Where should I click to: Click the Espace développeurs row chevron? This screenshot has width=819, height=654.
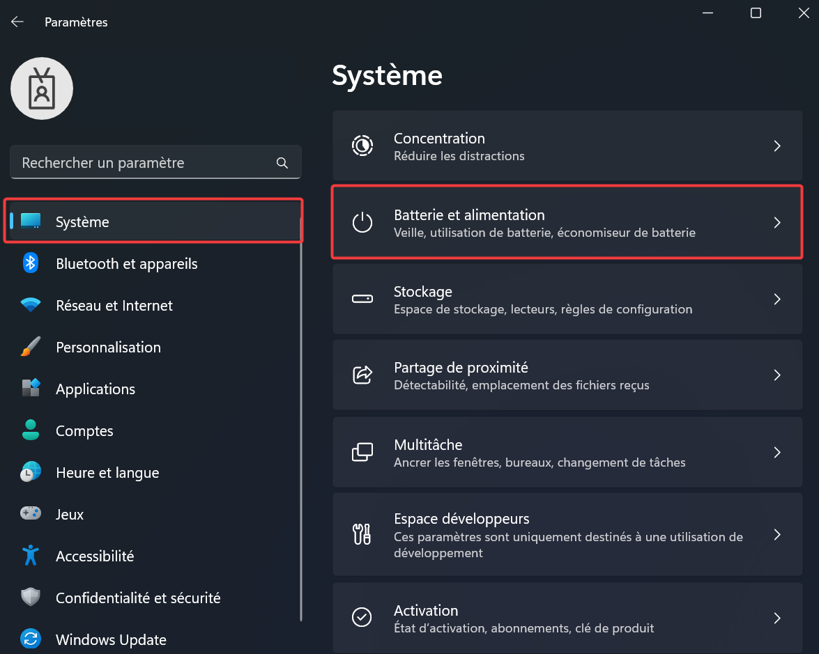(777, 534)
